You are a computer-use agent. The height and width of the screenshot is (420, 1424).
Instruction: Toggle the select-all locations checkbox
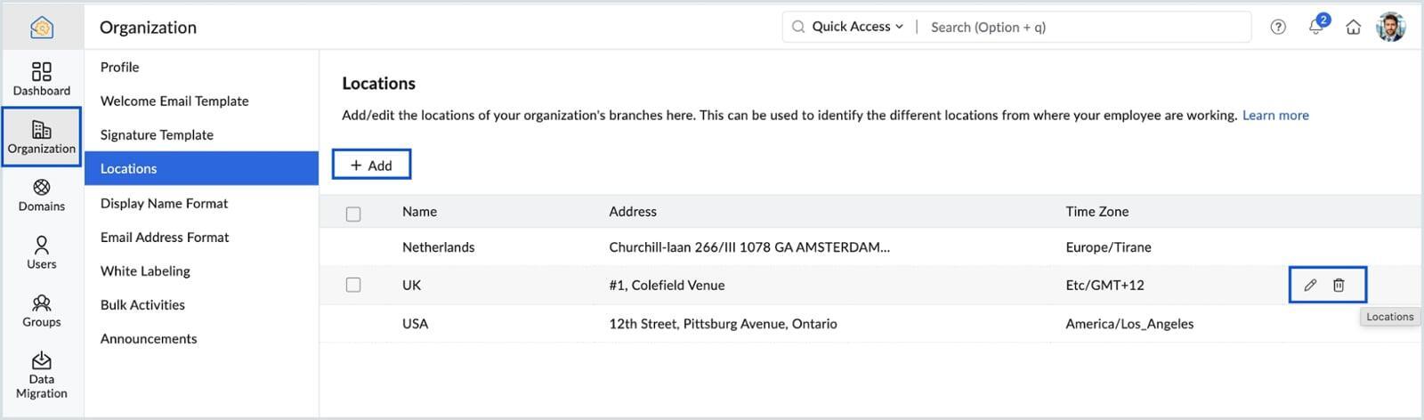coord(353,214)
